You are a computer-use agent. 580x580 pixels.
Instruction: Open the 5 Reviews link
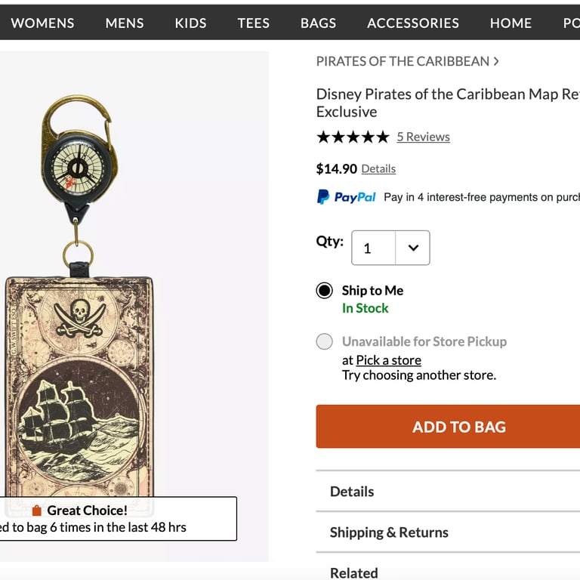click(423, 137)
